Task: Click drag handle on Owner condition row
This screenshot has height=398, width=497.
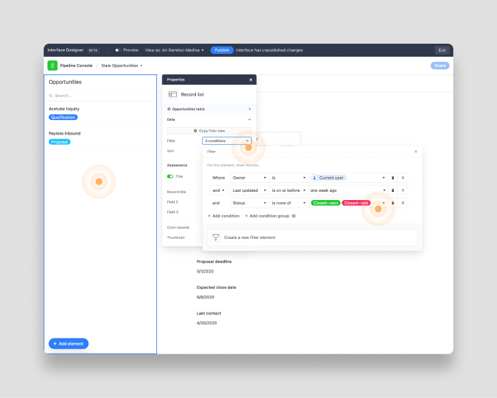Action: click(x=403, y=177)
